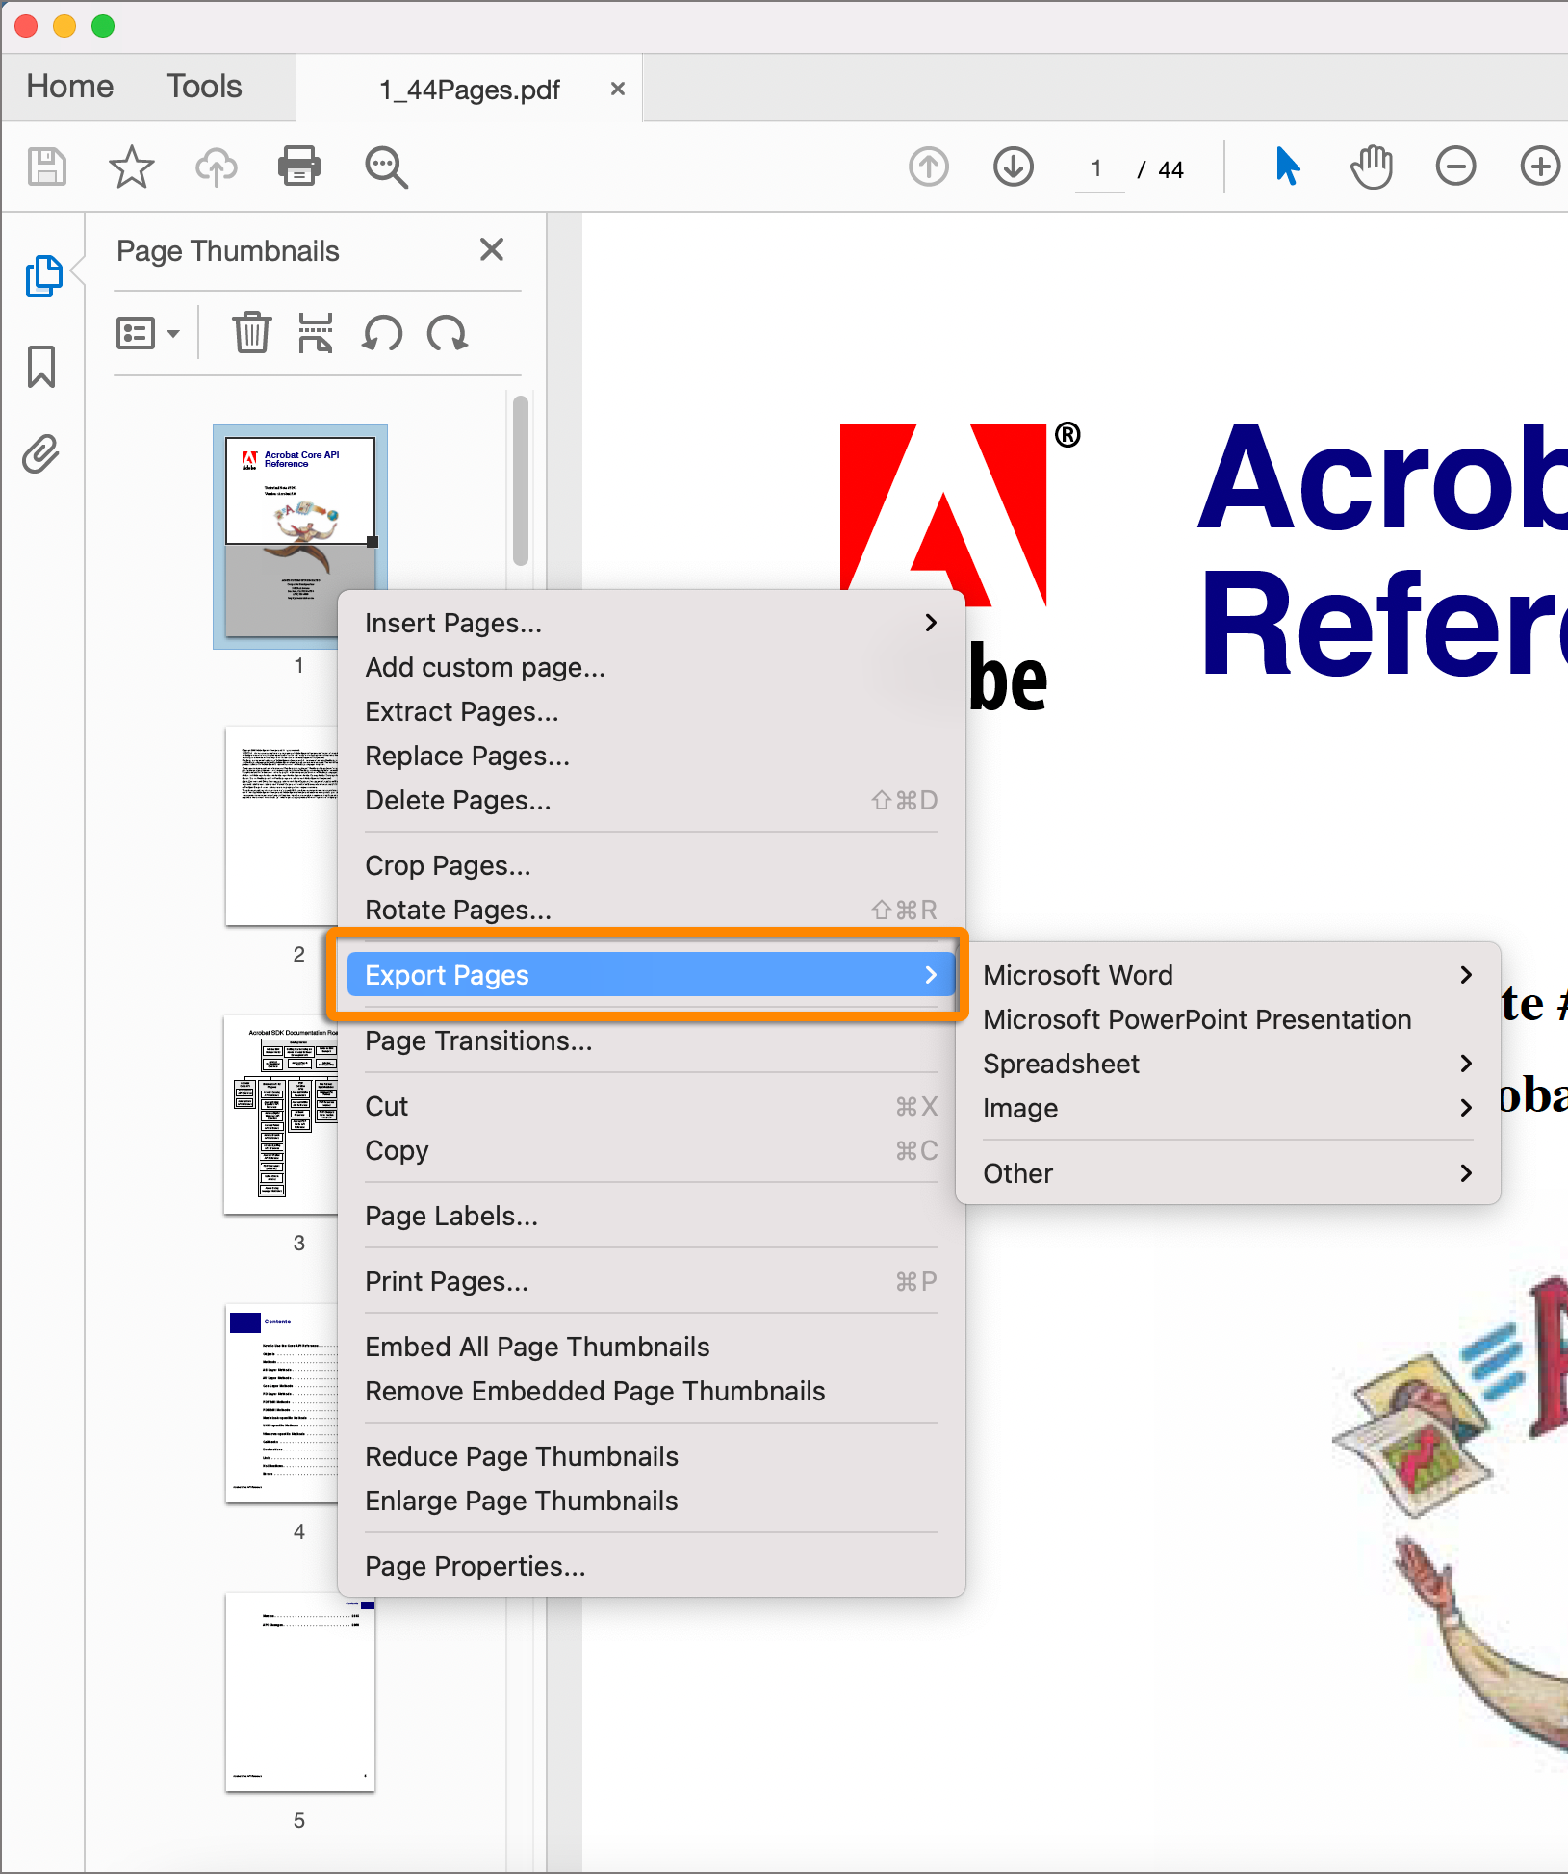The image size is (1568, 1874).
Task: Open the Attachments panel
Action: coord(39,453)
